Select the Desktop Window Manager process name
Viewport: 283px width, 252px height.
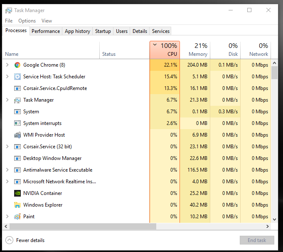coord(52,158)
